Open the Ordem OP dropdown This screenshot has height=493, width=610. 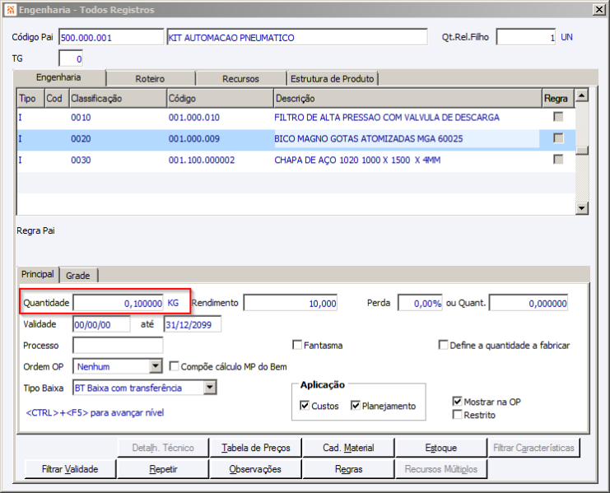tap(156, 366)
